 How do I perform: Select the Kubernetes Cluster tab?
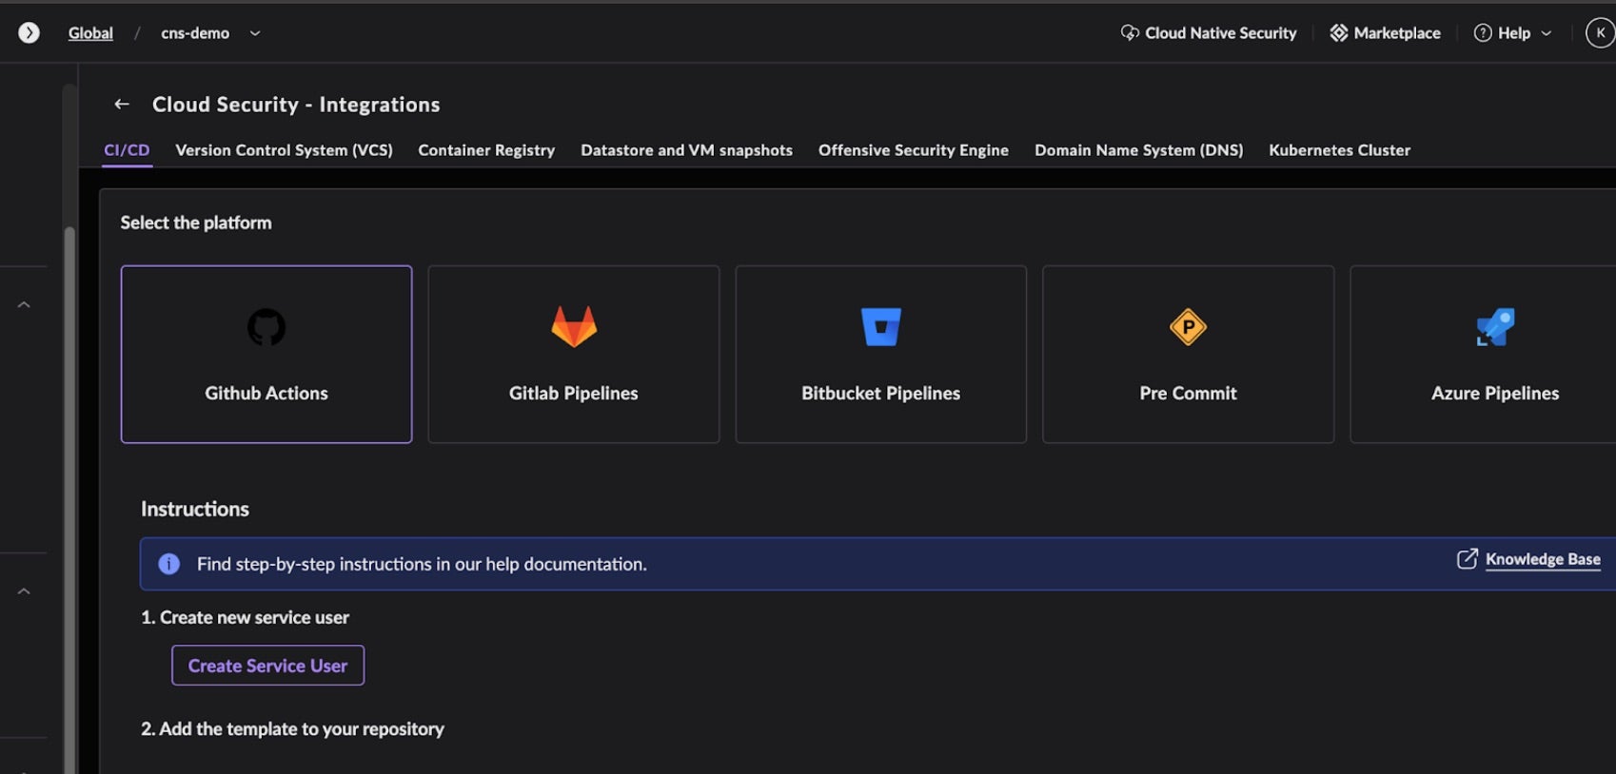(1339, 150)
